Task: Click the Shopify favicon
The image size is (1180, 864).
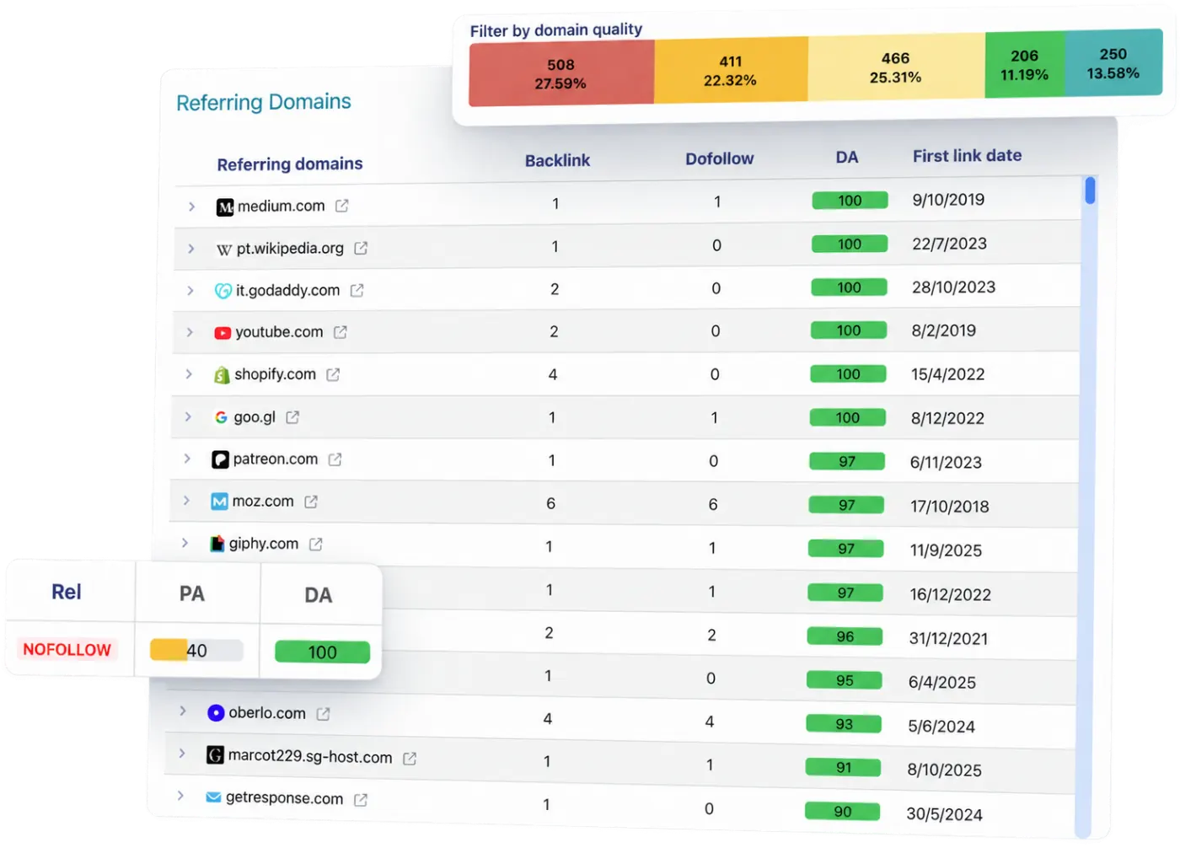Action: click(221, 375)
